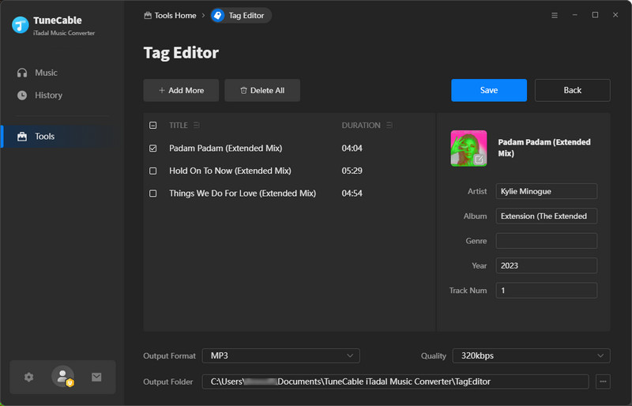Check the Things We Do For Love checkbox
This screenshot has height=406, width=632.
(152, 193)
